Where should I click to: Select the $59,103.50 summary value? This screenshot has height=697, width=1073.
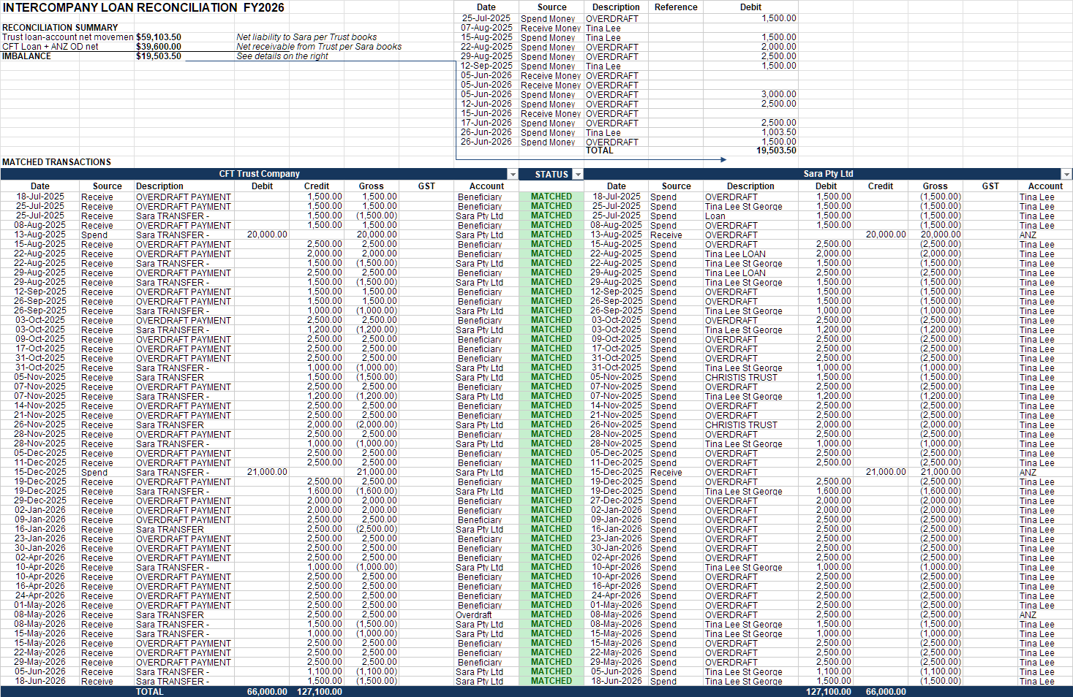click(159, 37)
